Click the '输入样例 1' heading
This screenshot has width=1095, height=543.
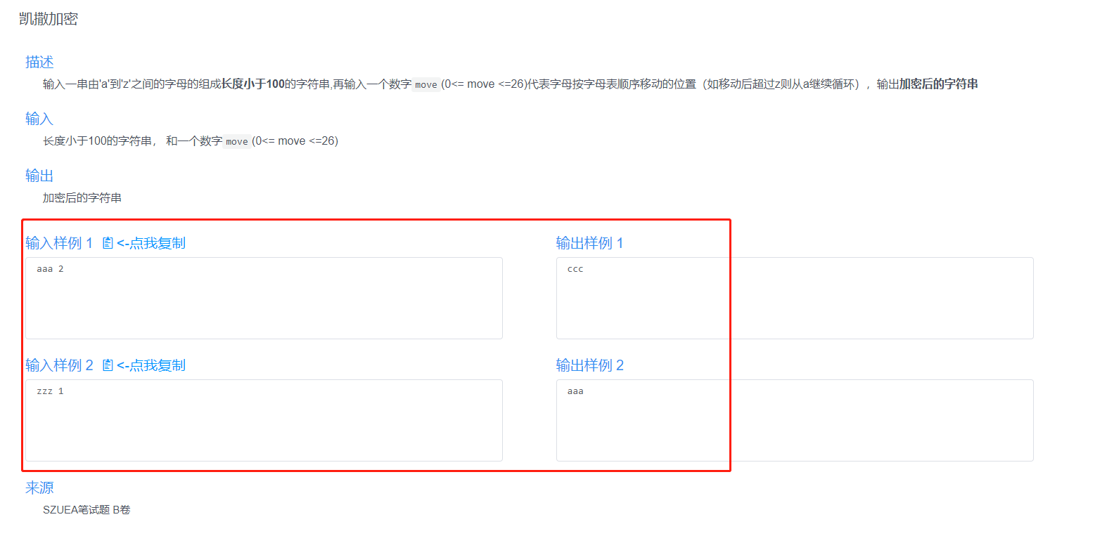[x=59, y=243]
